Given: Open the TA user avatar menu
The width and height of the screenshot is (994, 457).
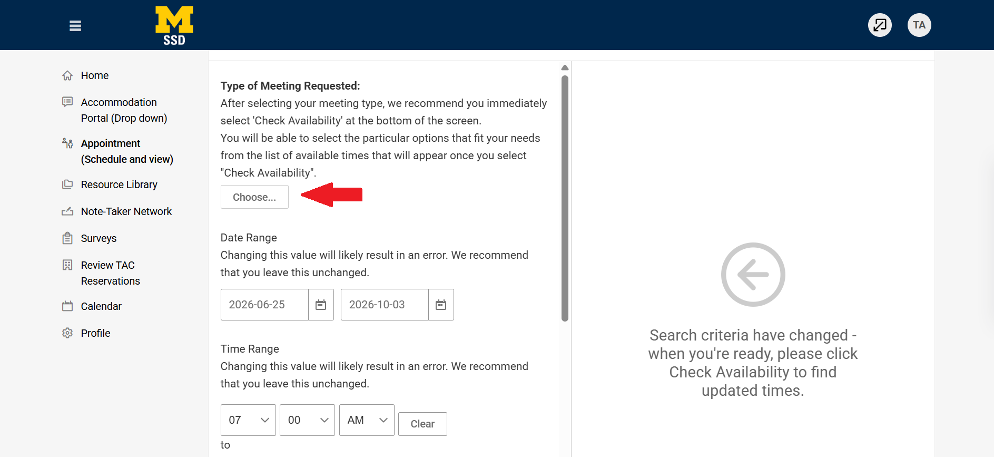Looking at the screenshot, I should coord(919,25).
